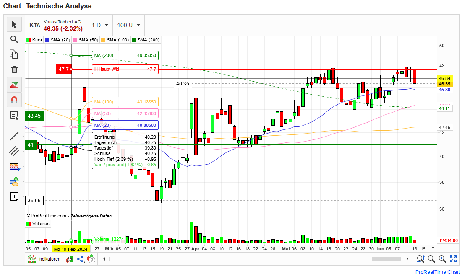Select the SMA (50) legend item

pos(86,40)
